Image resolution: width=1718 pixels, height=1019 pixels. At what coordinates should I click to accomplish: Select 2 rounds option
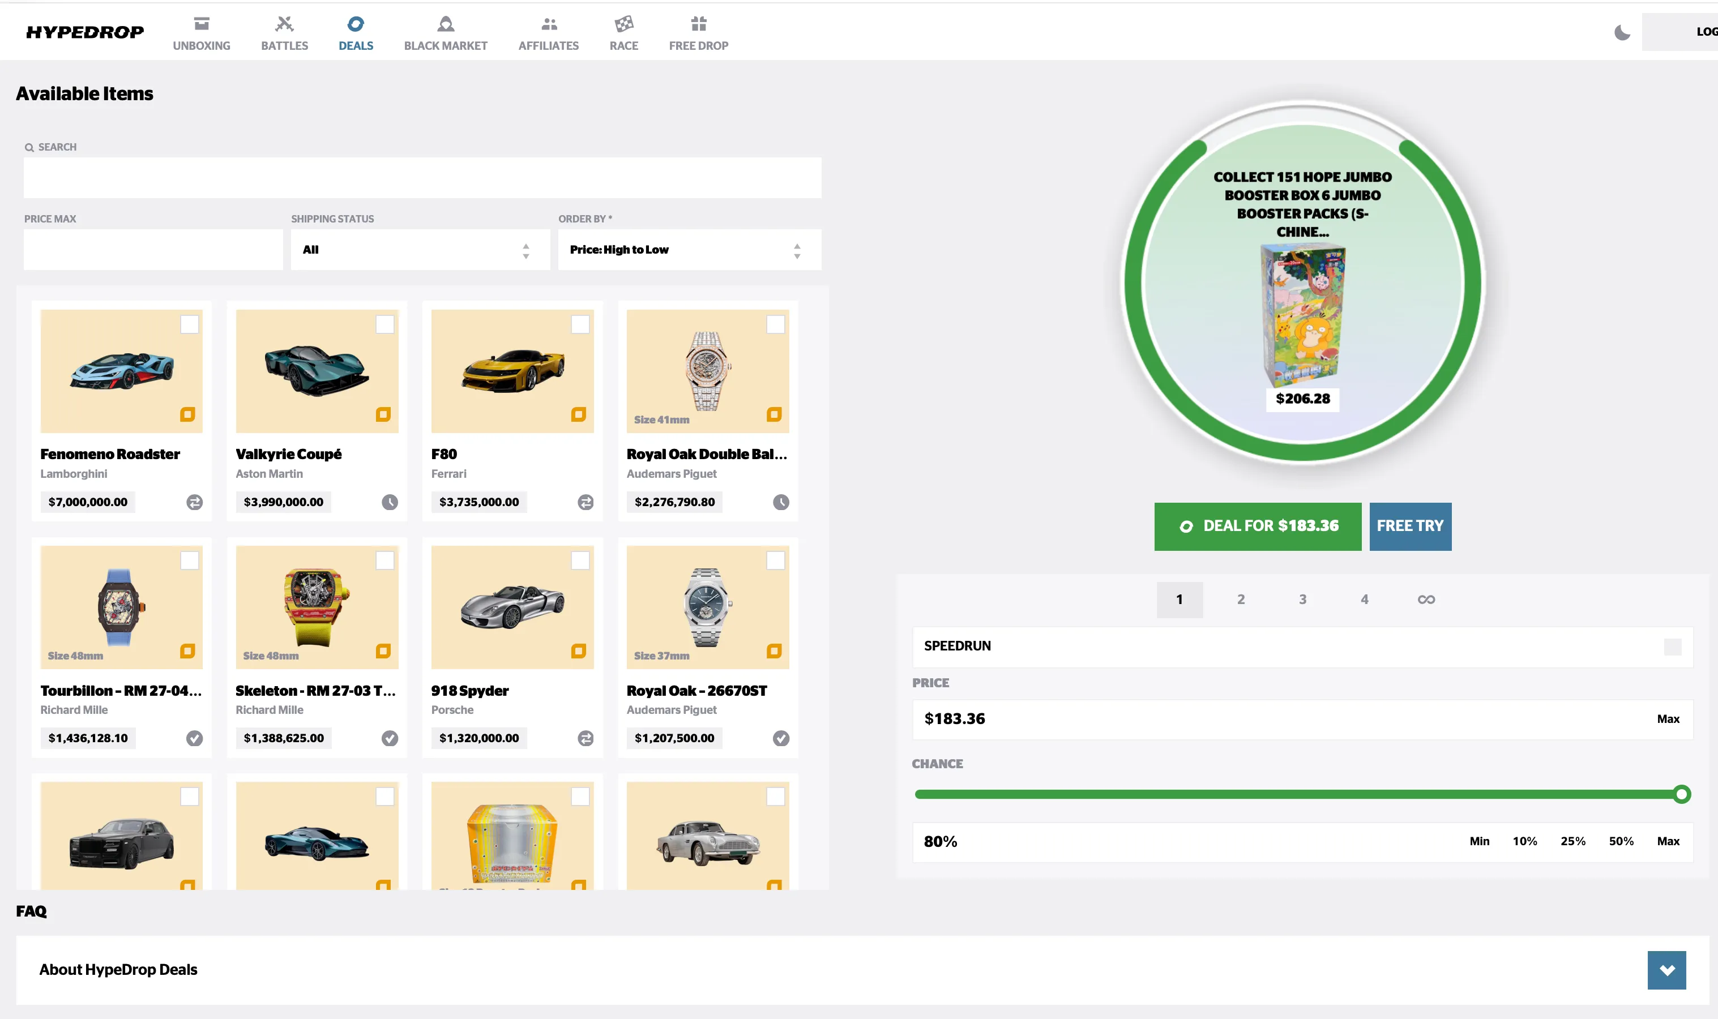point(1241,600)
